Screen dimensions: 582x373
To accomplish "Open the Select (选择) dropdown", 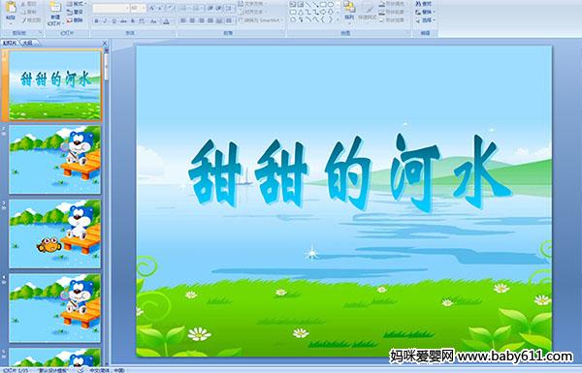I will (425, 20).
